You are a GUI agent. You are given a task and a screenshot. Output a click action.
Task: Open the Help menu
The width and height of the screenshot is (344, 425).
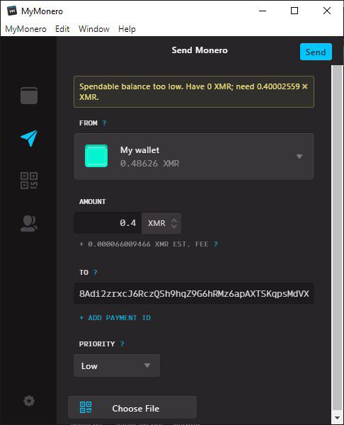[127, 29]
